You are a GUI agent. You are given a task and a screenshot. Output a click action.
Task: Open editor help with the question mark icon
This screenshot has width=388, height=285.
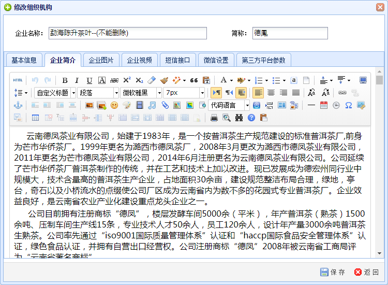pos(251,118)
